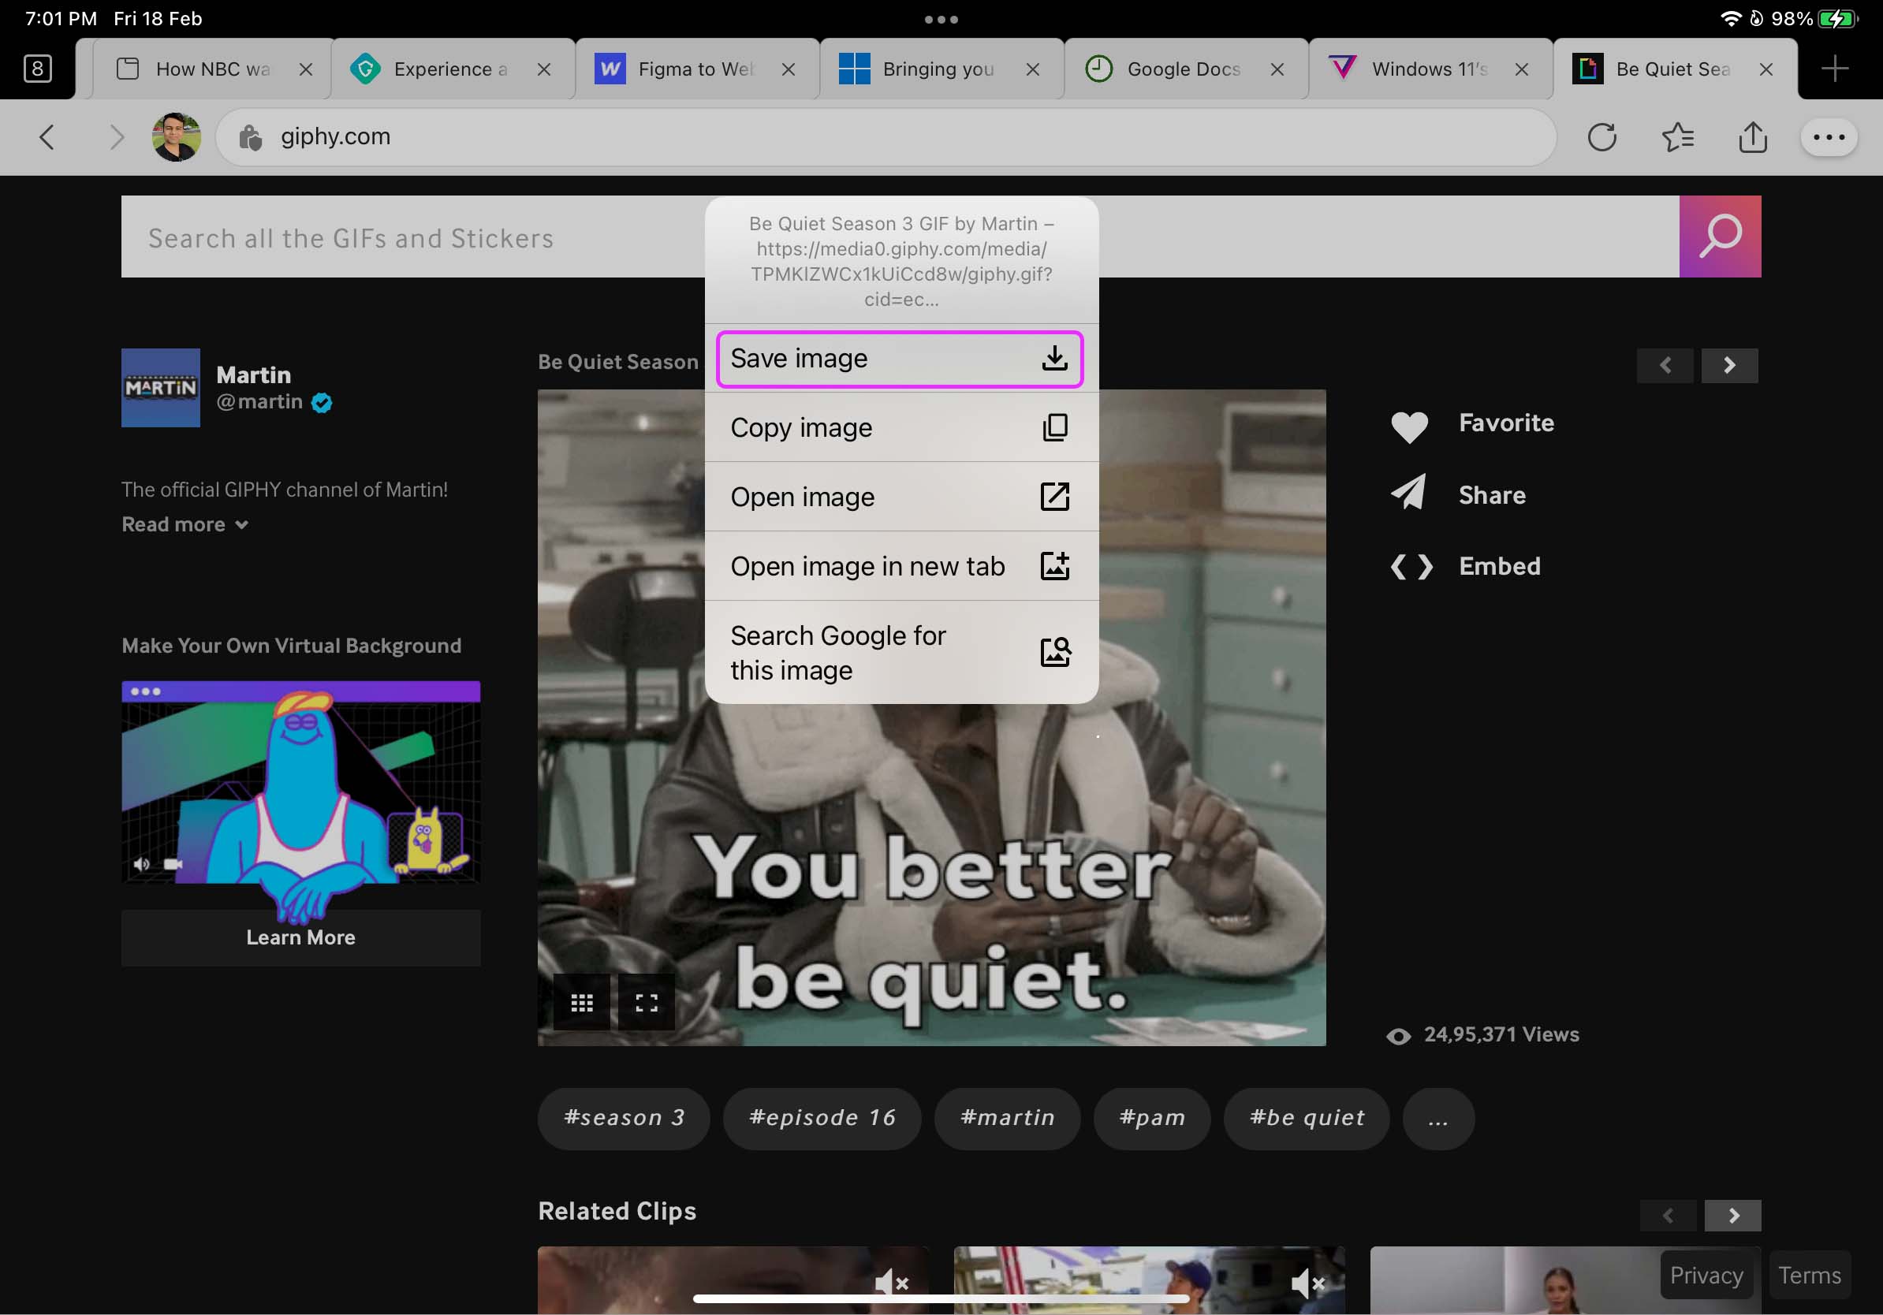Close the Windows 11's tab
Viewport: 1883px width, 1315px height.
[1521, 69]
